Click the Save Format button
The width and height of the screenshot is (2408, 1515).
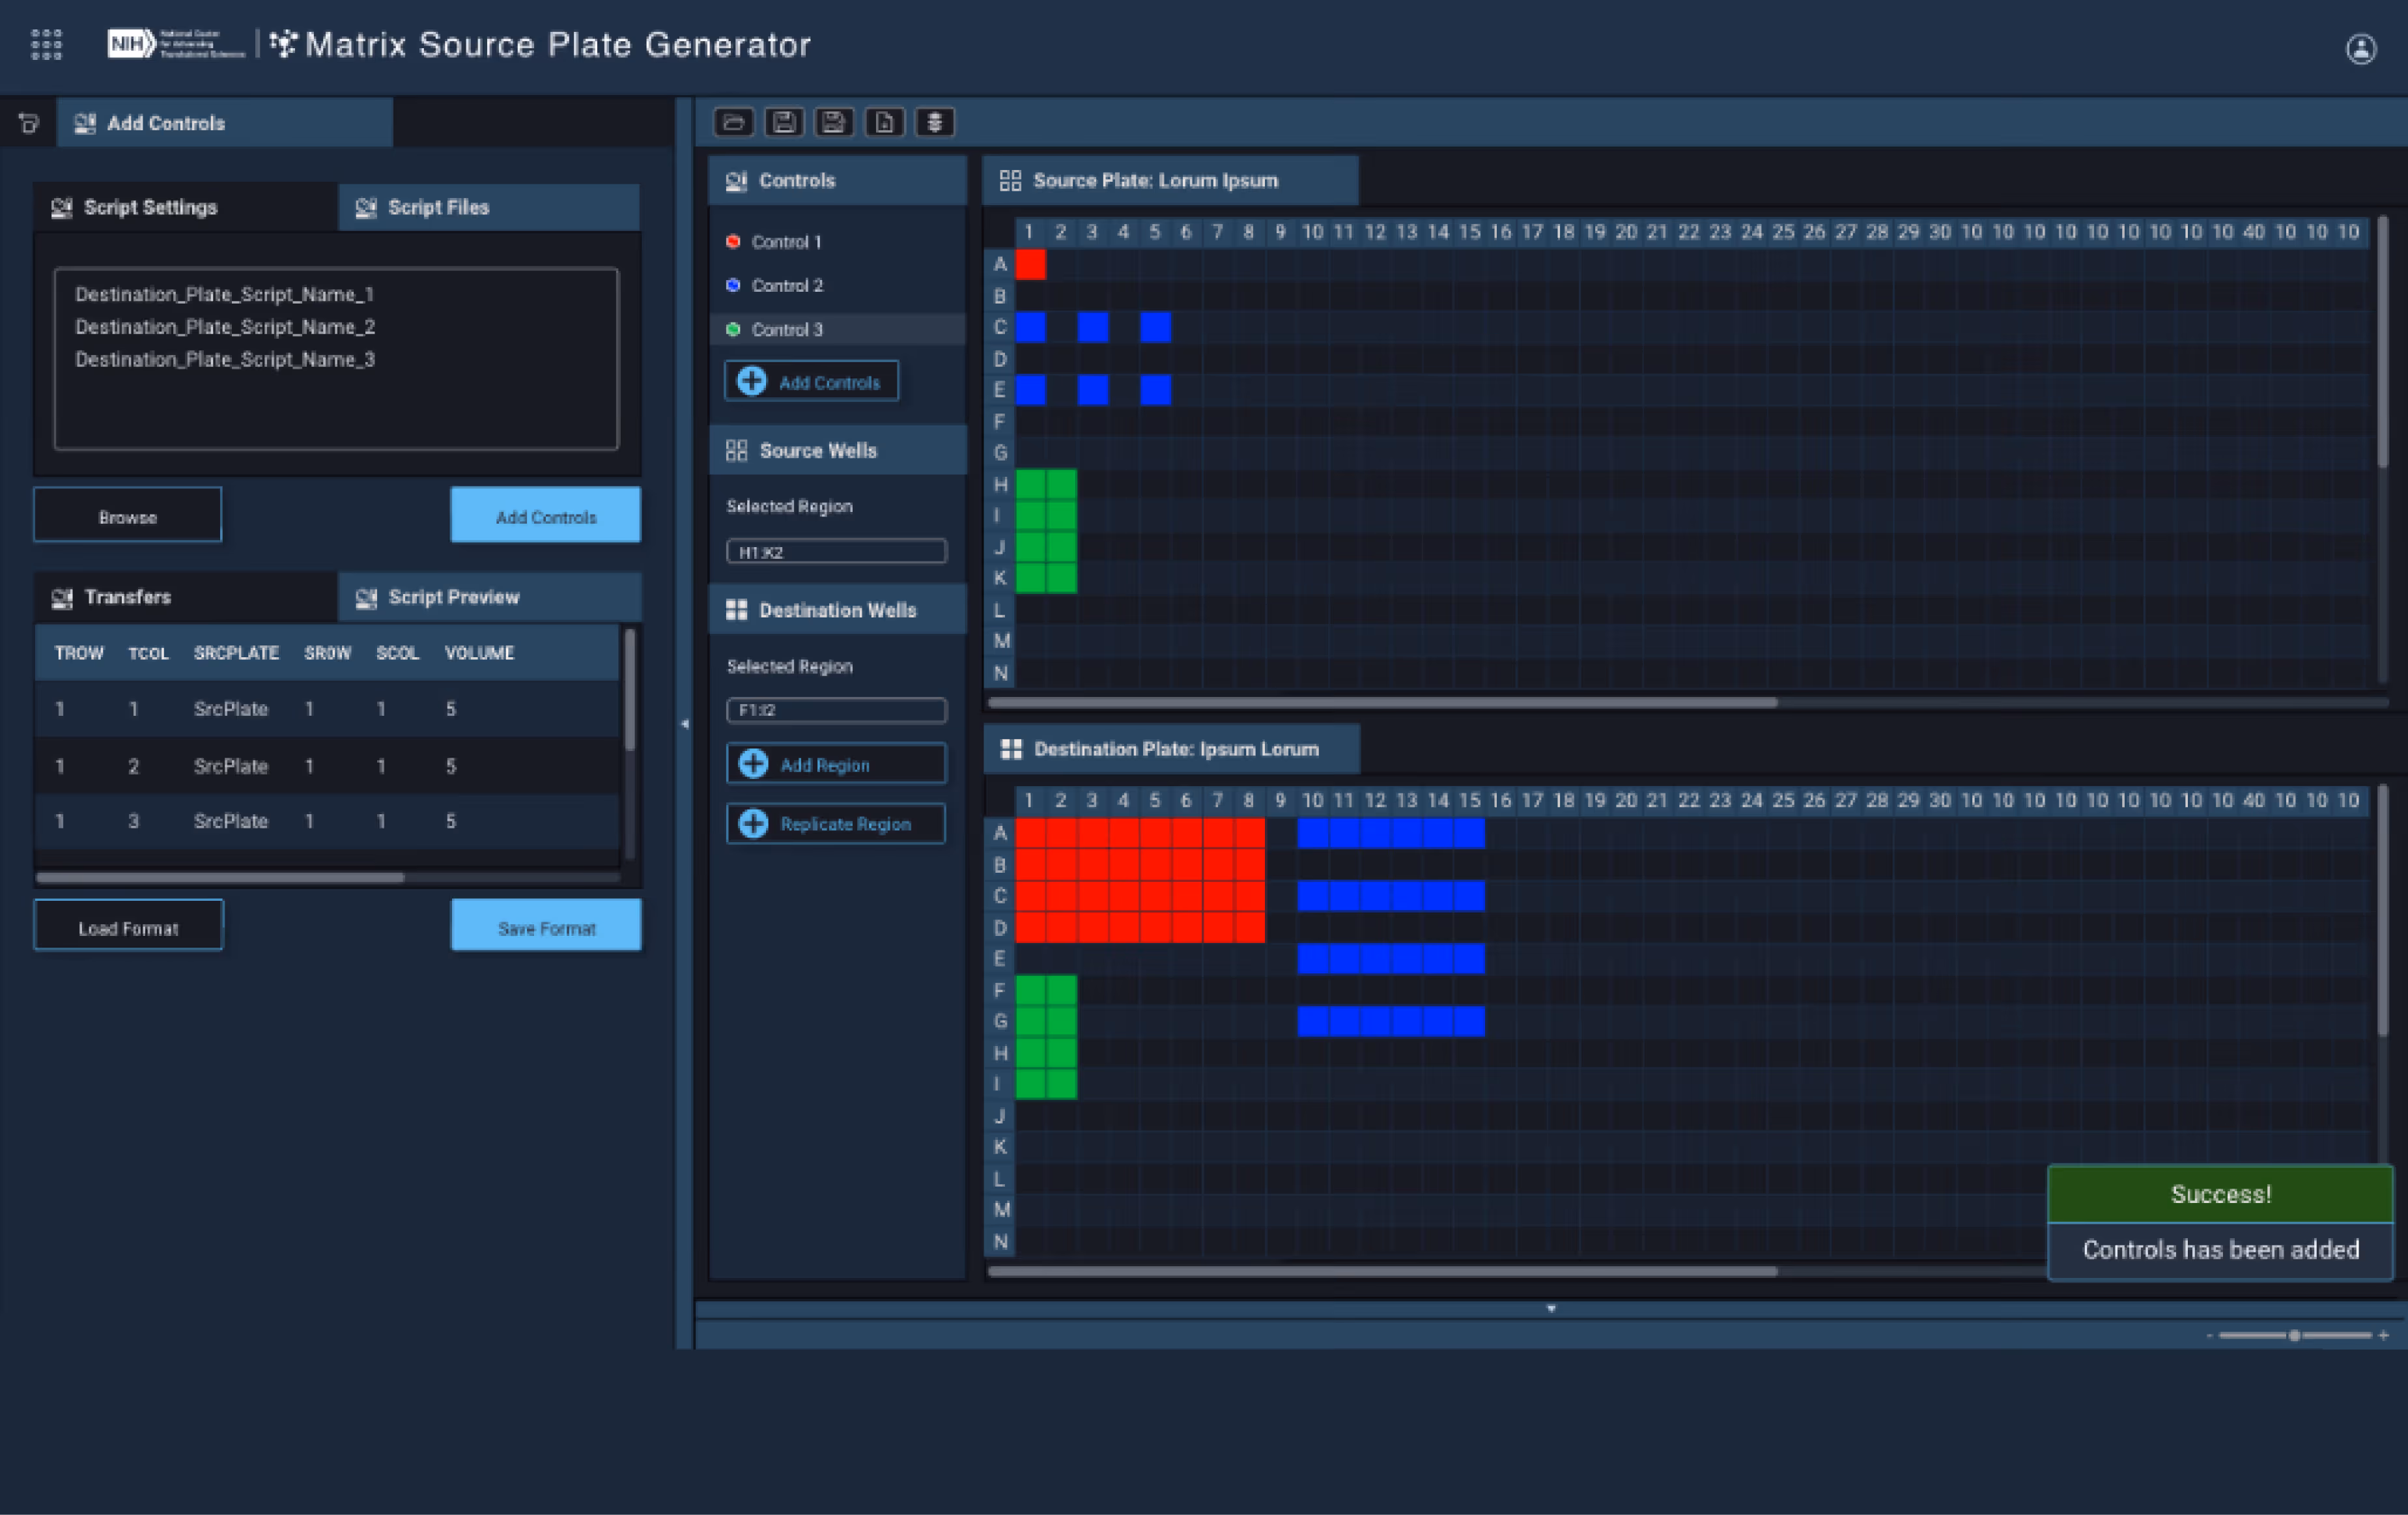click(546, 926)
